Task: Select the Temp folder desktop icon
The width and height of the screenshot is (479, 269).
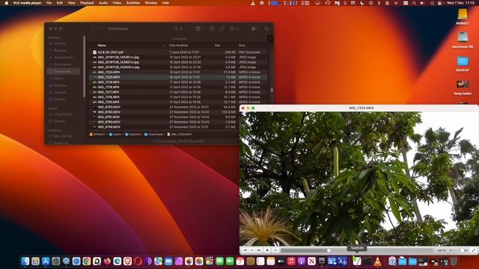Action: [x=463, y=87]
